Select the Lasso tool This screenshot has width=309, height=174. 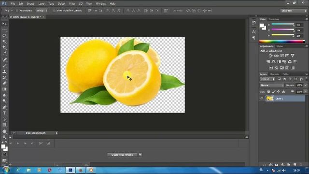click(4, 35)
